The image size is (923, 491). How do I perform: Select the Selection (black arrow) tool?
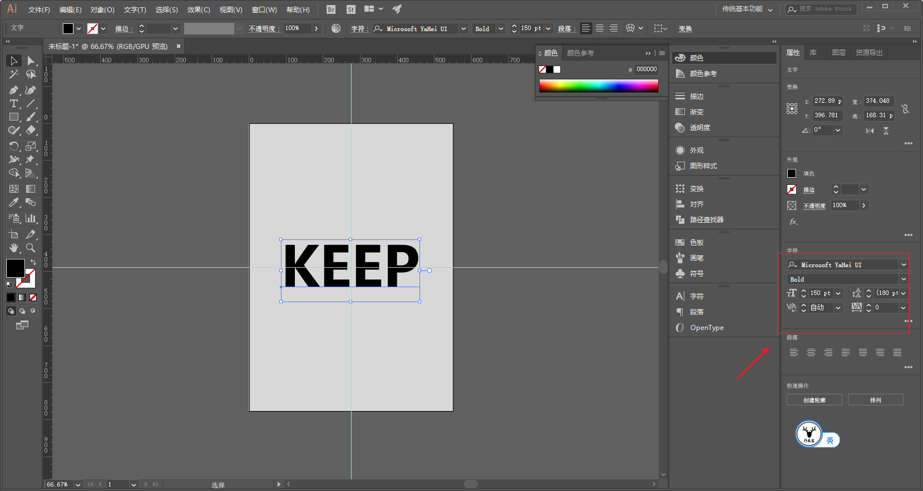[x=14, y=61]
